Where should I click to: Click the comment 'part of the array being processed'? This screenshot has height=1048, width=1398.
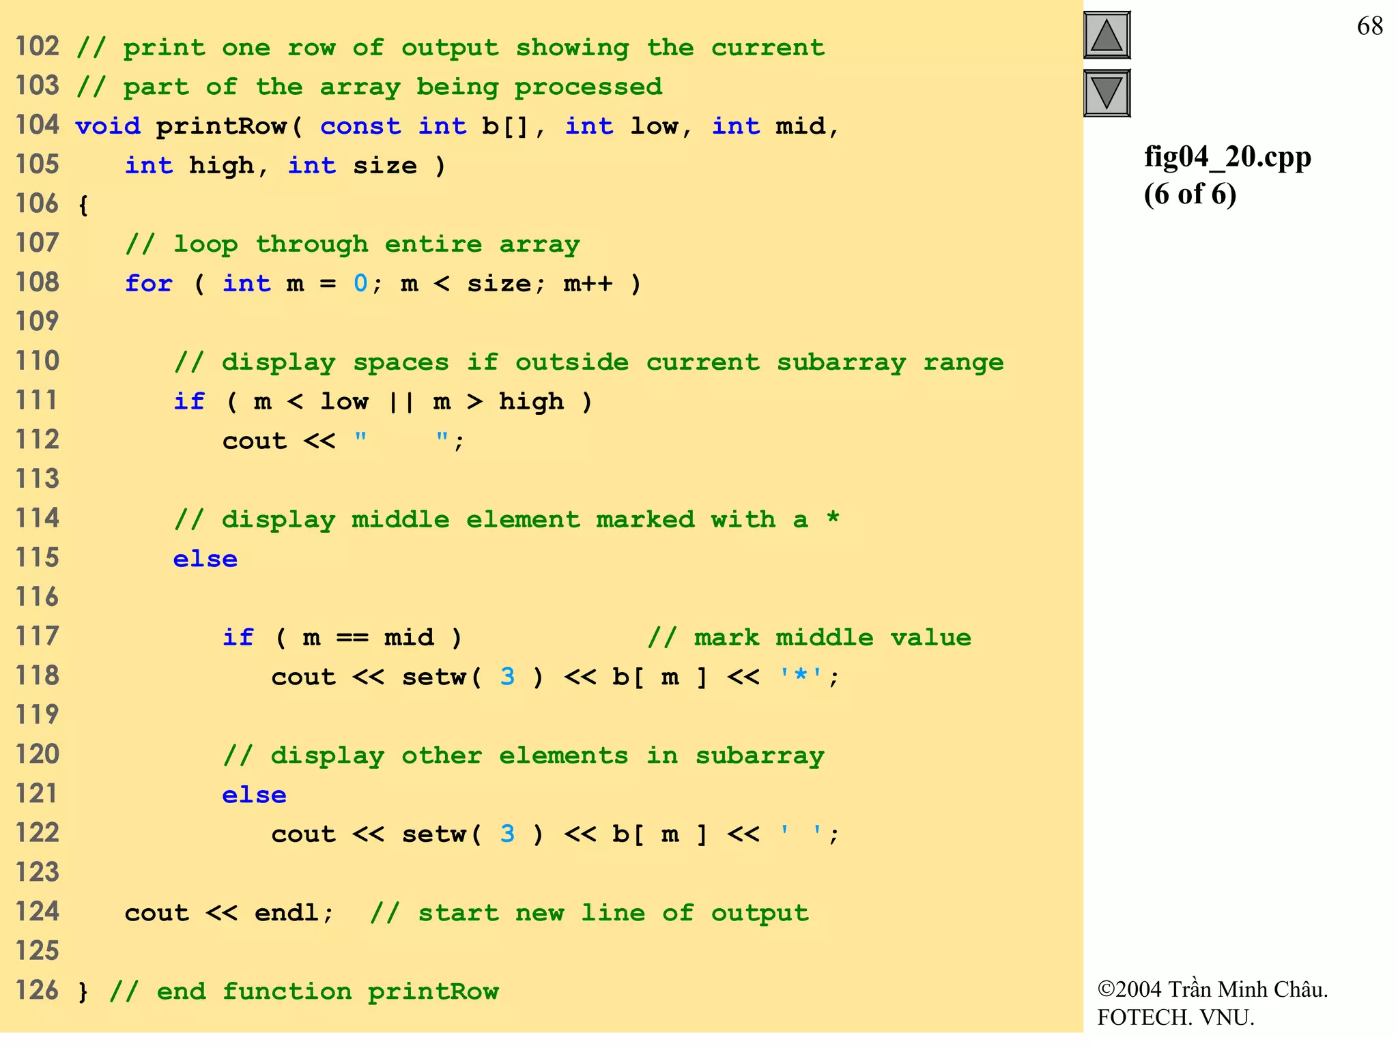point(369,87)
